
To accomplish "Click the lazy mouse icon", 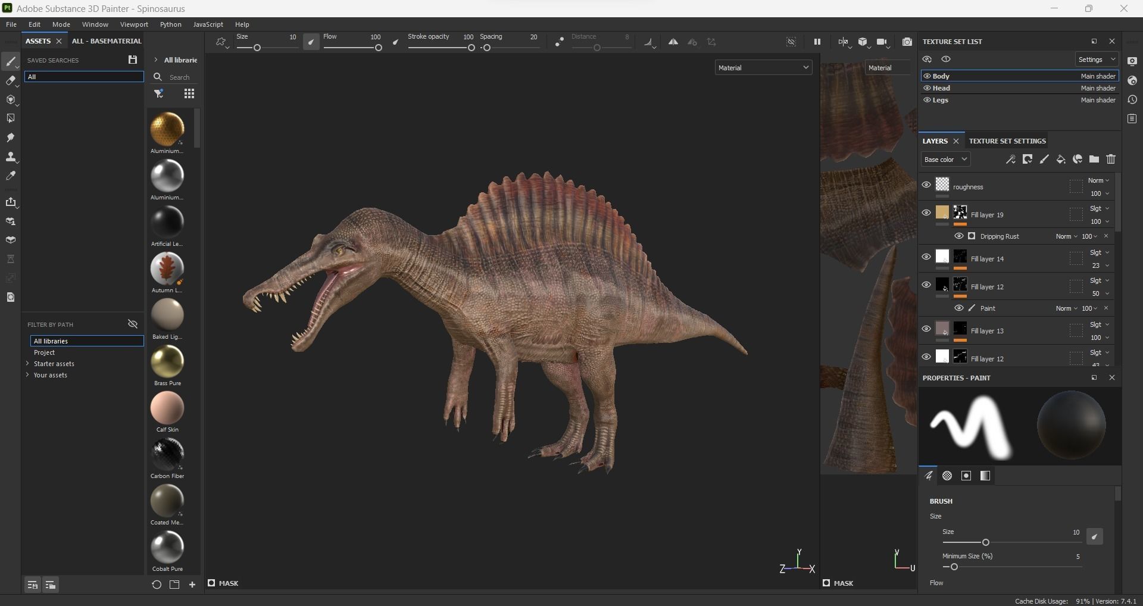I will [x=559, y=42].
